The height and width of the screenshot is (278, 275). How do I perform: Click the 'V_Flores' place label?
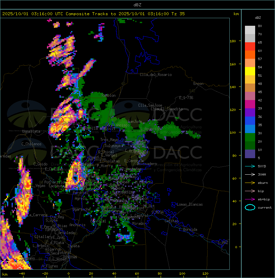tap(50, 266)
